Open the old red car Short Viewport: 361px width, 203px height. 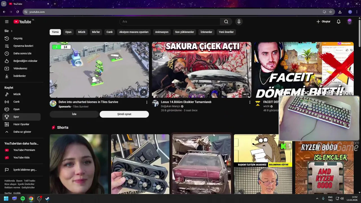coord(202,164)
